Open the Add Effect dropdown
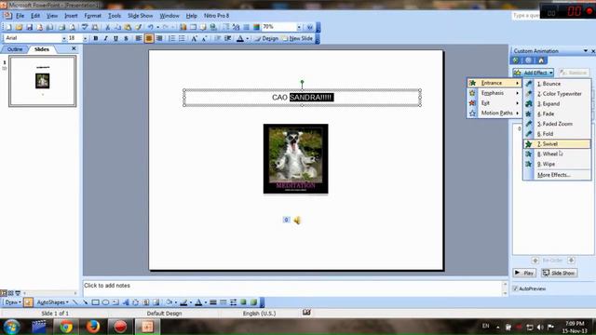Image resolution: width=596 pixels, height=335 pixels. click(533, 73)
